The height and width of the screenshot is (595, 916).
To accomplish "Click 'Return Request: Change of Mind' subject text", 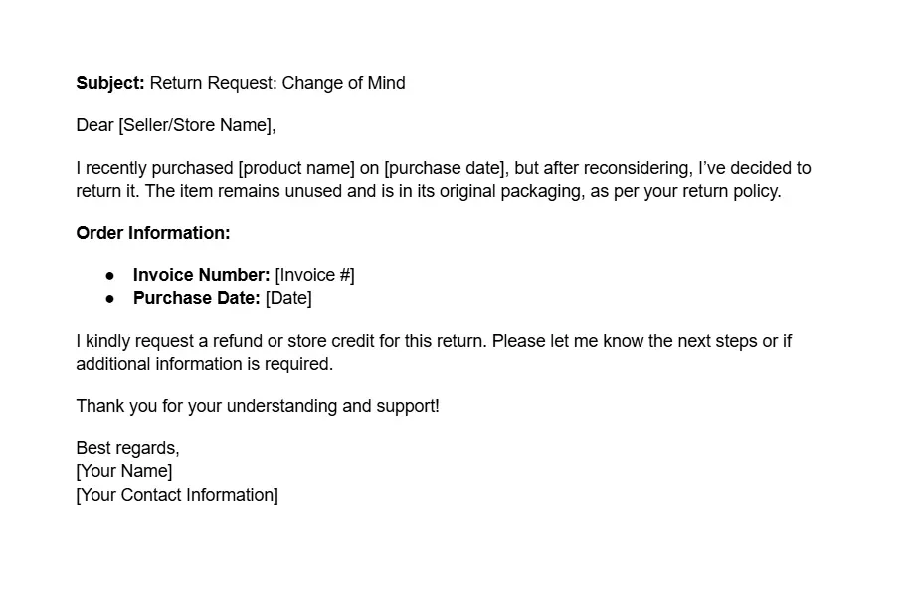I will [x=277, y=83].
